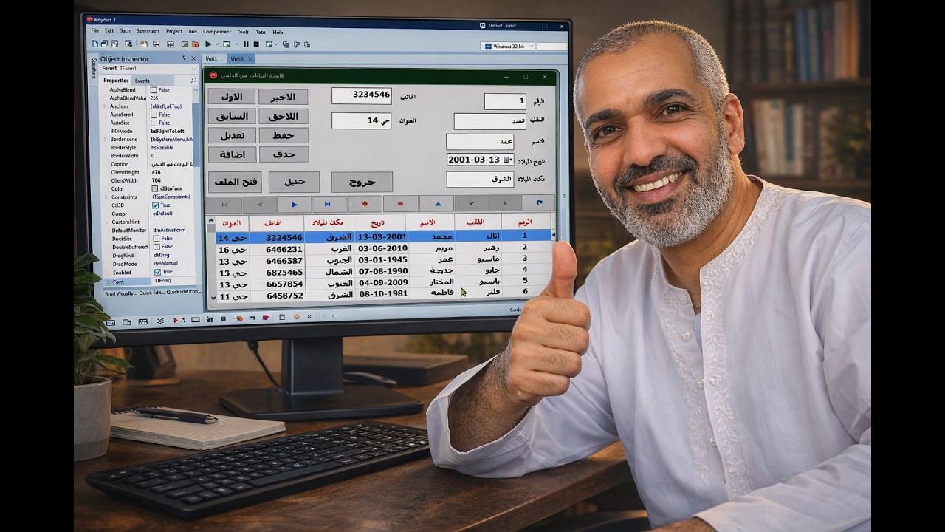Click the blue next record arrow in the navigator

[295, 204]
